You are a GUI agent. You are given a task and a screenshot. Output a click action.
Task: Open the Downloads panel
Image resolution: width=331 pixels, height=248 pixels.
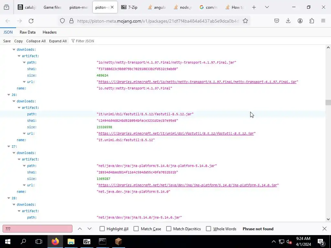pos(288,21)
